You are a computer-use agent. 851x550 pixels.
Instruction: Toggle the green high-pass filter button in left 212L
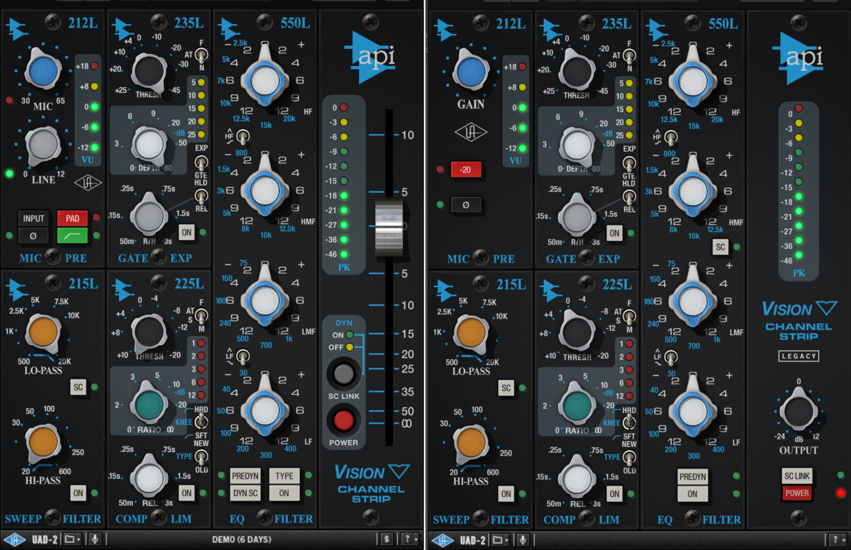[72, 235]
